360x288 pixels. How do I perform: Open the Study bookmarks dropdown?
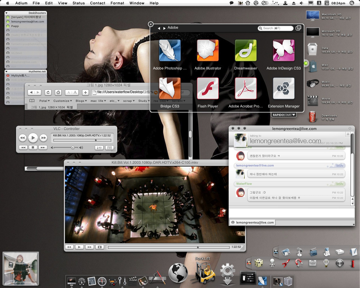[x=144, y=101]
